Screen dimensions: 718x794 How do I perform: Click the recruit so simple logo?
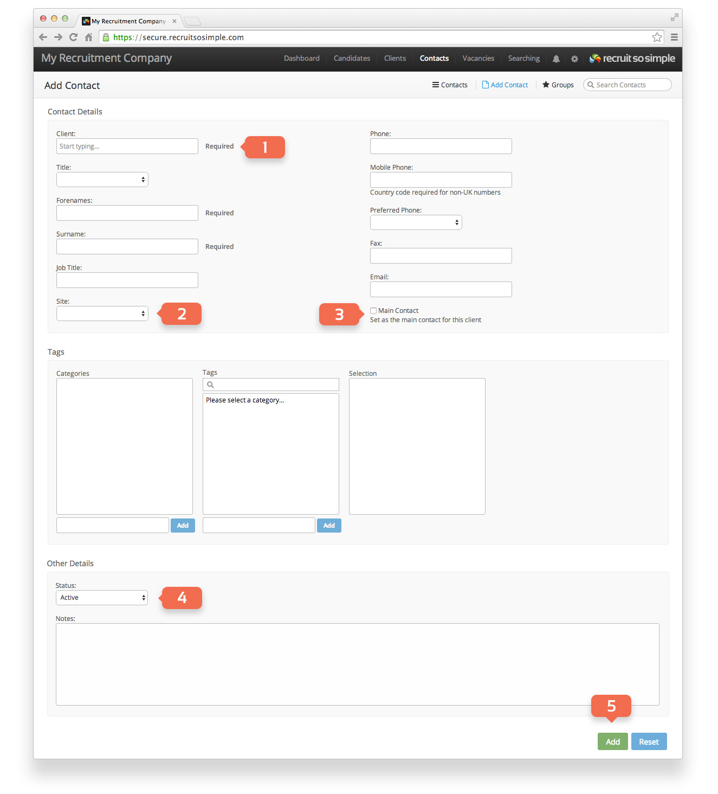click(632, 59)
